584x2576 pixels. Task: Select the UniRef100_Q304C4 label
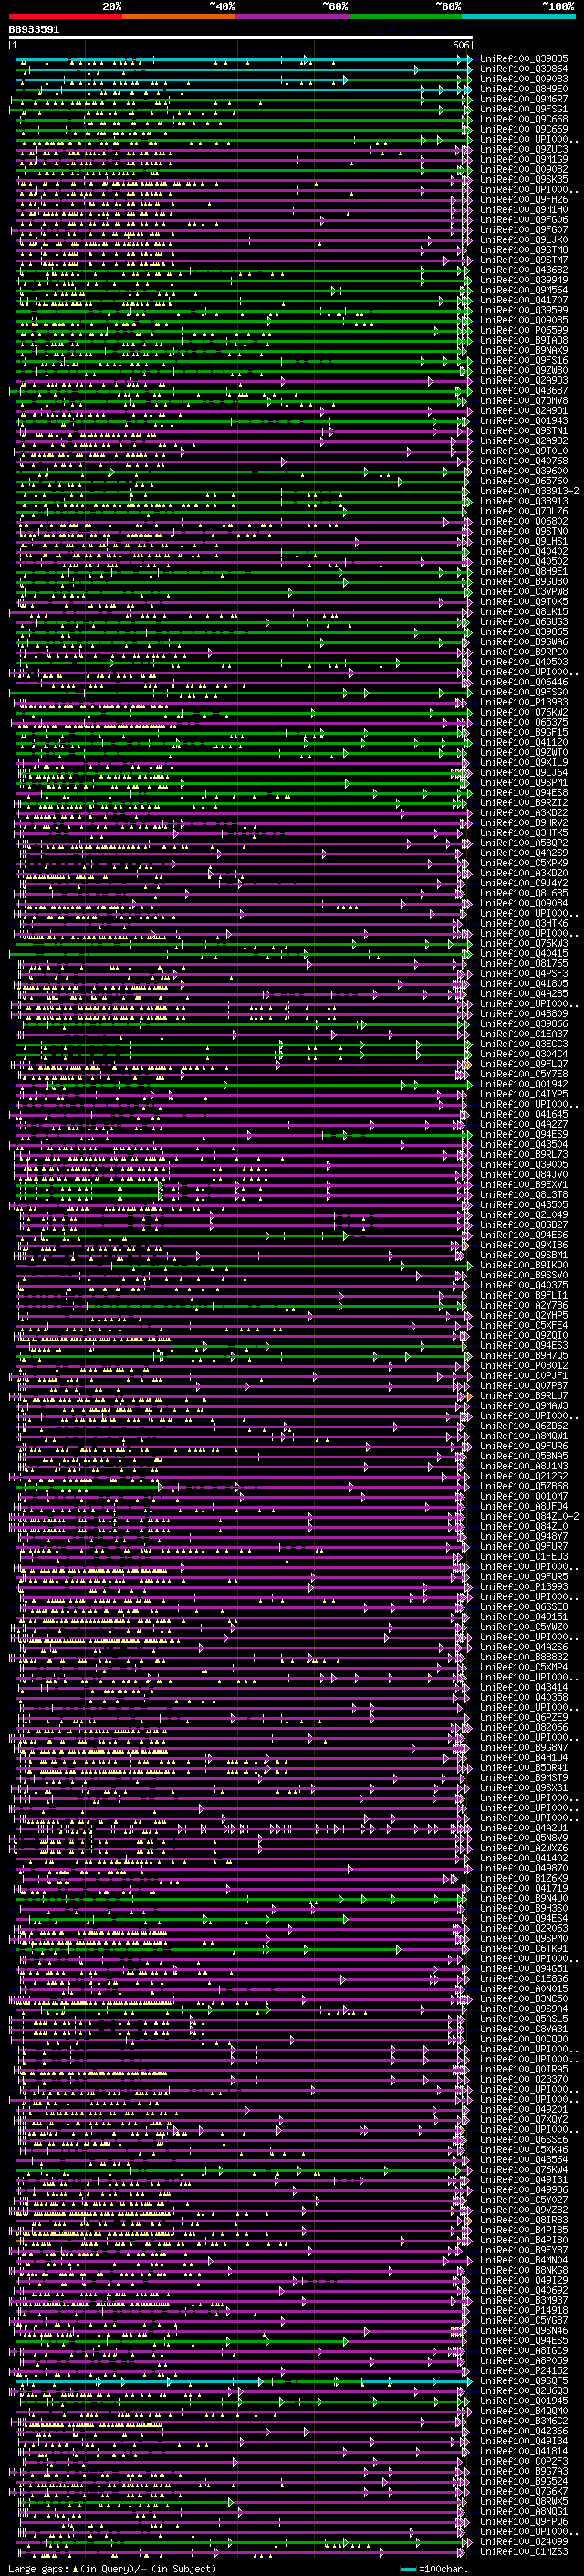click(524, 1054)
